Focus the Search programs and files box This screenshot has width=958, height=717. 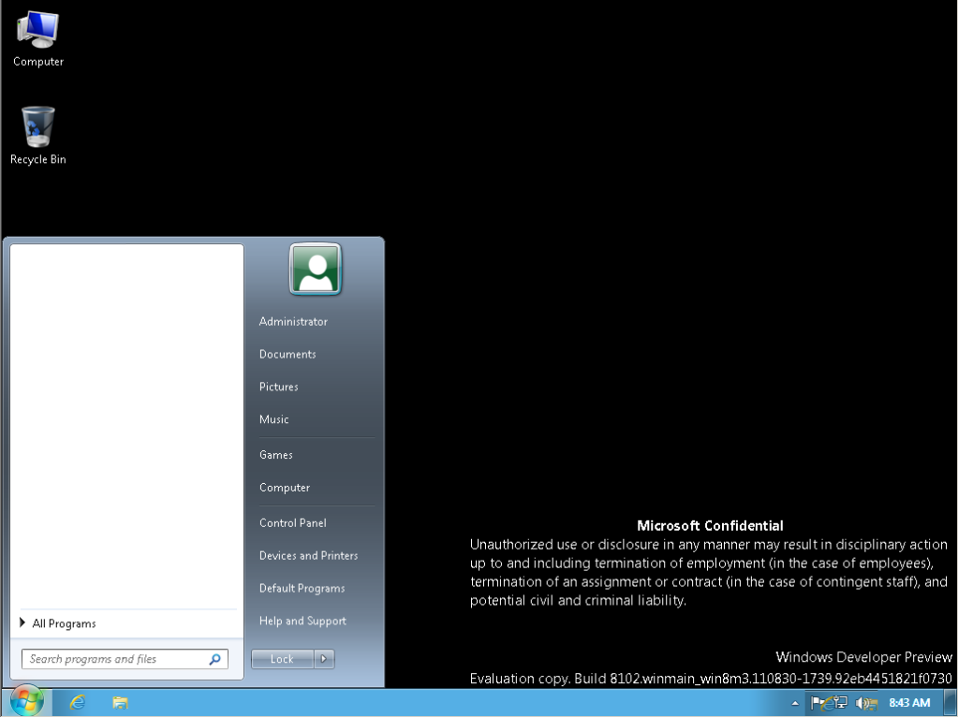[114, 659]
